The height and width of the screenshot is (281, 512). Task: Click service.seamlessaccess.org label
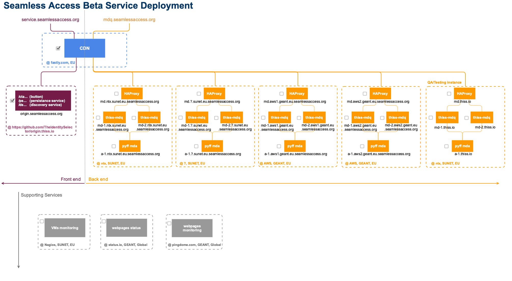coord(50,20)
